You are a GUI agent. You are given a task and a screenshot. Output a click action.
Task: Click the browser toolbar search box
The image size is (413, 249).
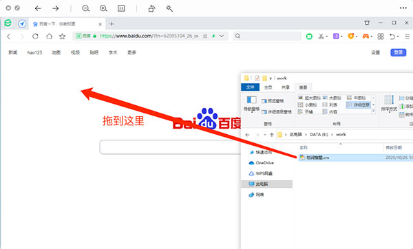click(x=267, y=36)
